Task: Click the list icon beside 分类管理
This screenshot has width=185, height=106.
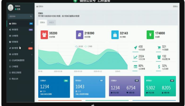Action: tap(10, 36)
